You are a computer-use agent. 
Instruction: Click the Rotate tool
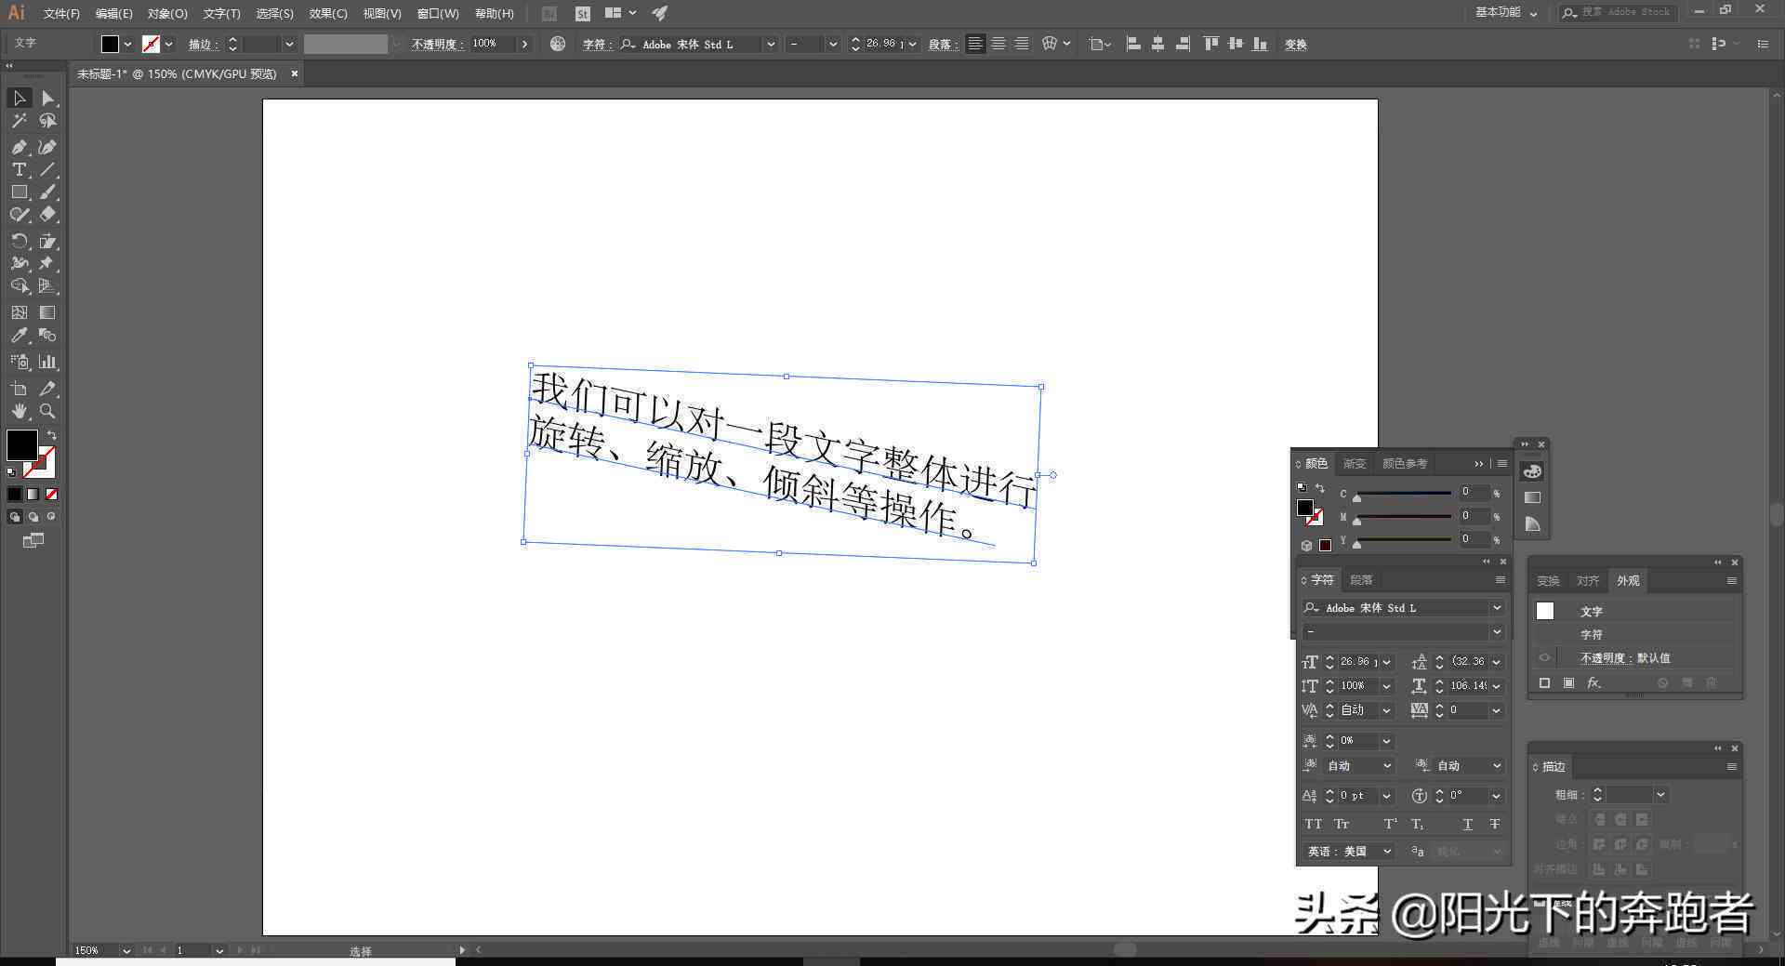point(19,242)
